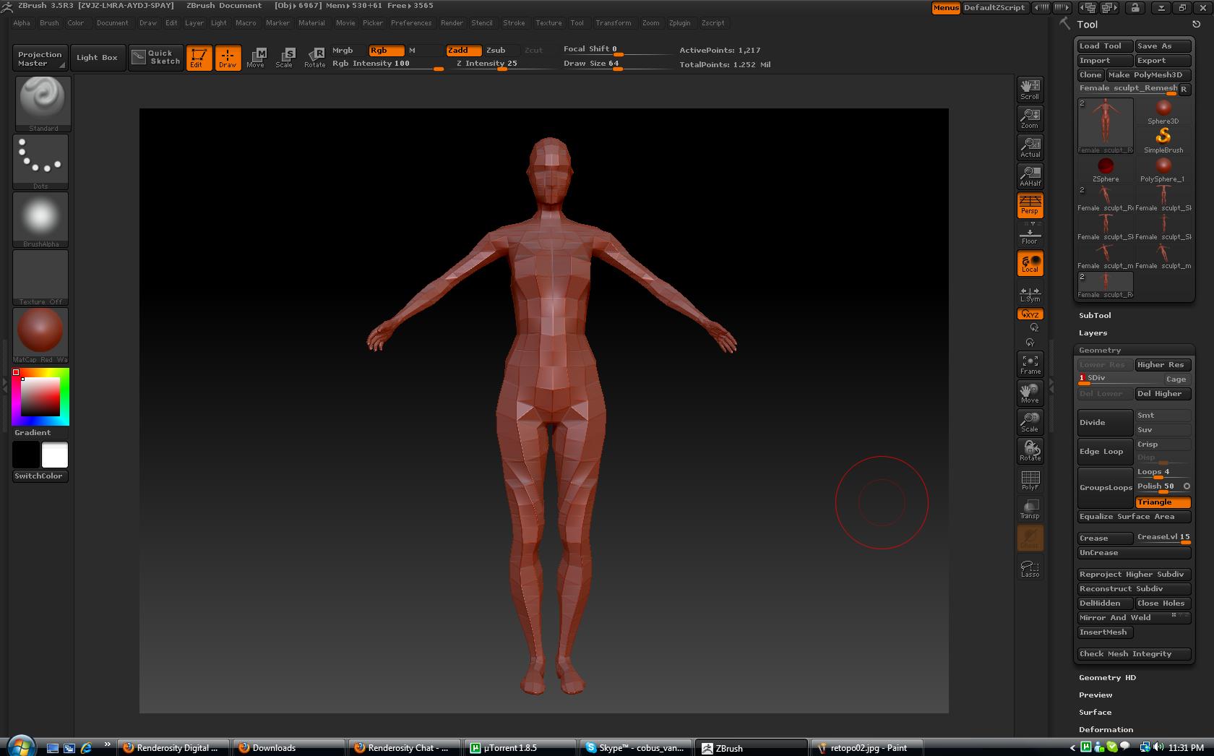Toggle the Rgb paint mode
The height and width of the screenshot is (756, 1214).
point(386,51)
